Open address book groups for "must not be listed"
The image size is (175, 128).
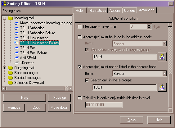162,87
